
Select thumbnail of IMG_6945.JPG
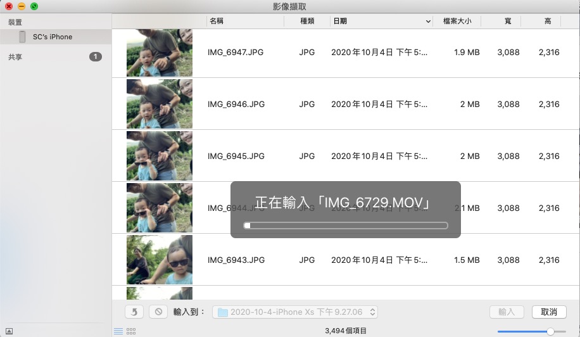pos(160,156)
